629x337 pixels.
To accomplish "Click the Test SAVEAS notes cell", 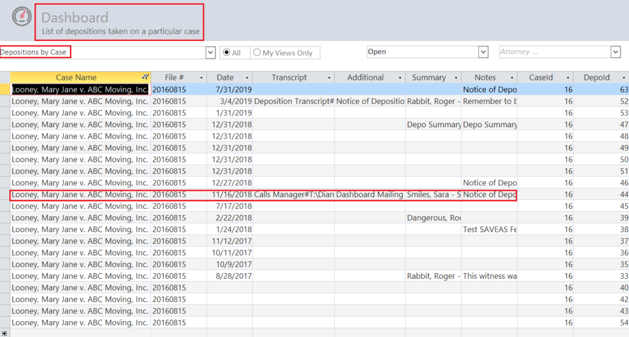I will (x=490, y=229).
